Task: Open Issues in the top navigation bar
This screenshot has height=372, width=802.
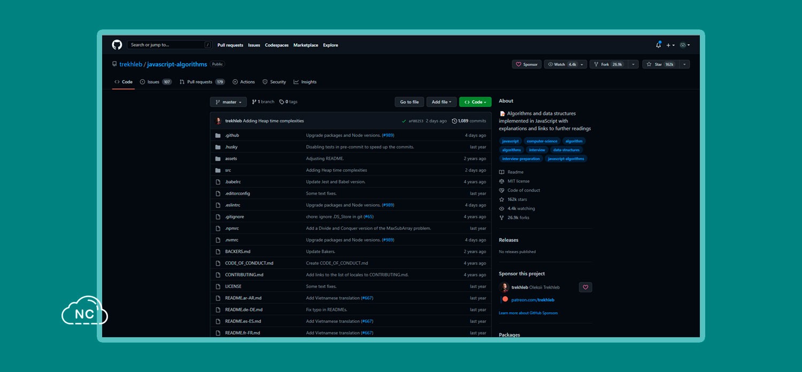Action: point(254,45)
